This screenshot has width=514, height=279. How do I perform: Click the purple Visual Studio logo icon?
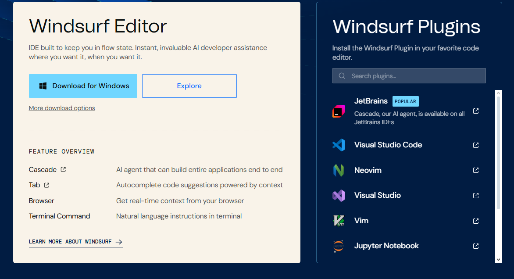tap(339, 196)
